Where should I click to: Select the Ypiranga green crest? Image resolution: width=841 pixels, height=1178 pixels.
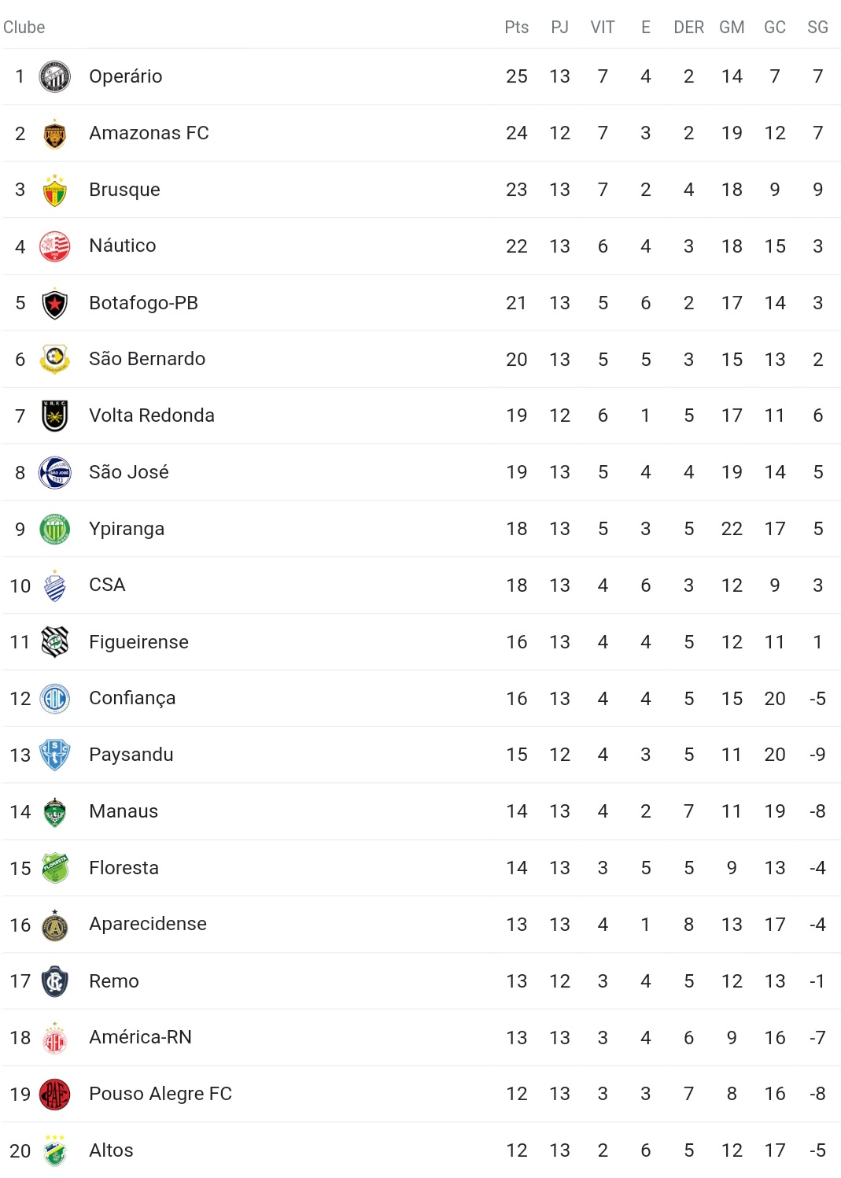pos(55,529)
